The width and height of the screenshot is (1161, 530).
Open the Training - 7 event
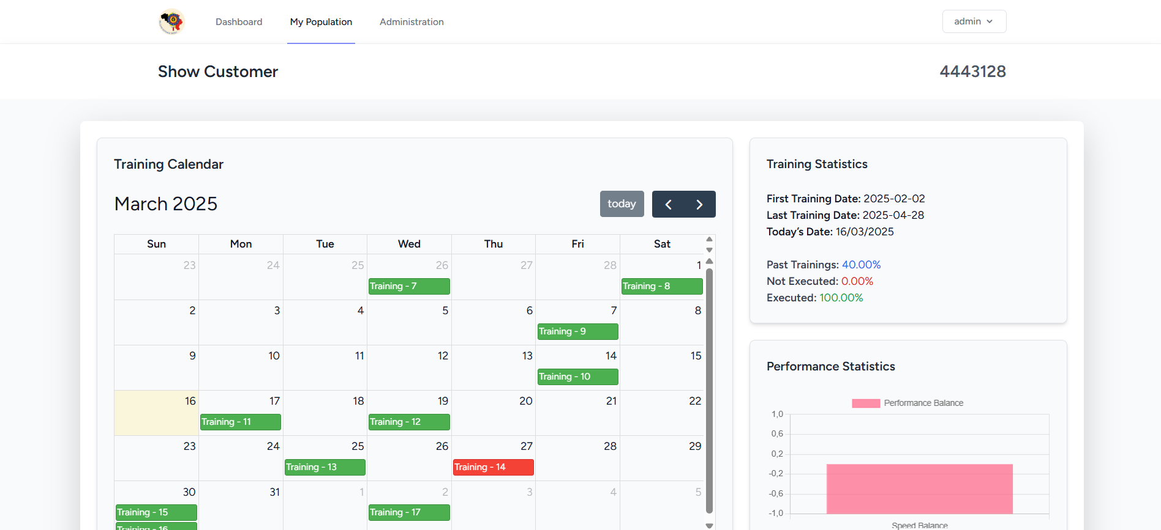[x=408, y=286]
